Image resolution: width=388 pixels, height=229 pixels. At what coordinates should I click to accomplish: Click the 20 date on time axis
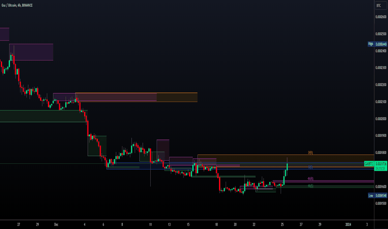tap(235, 224)
